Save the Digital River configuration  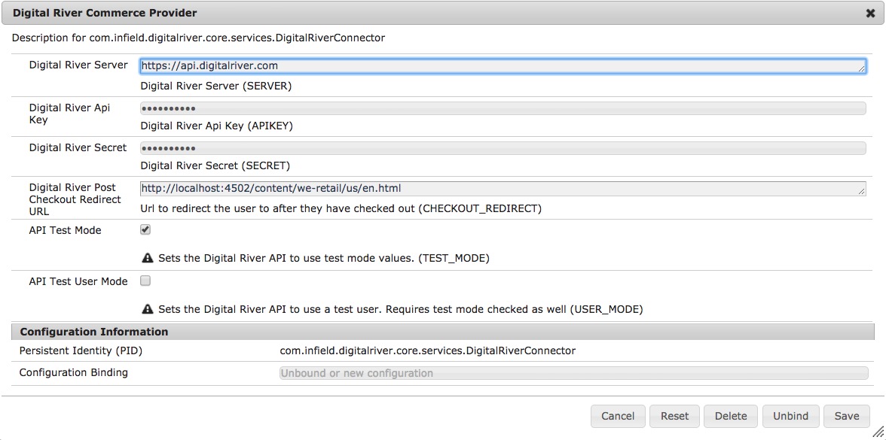tap(847, 416)
